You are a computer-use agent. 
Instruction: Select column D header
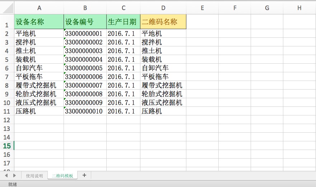click(163, 8)
